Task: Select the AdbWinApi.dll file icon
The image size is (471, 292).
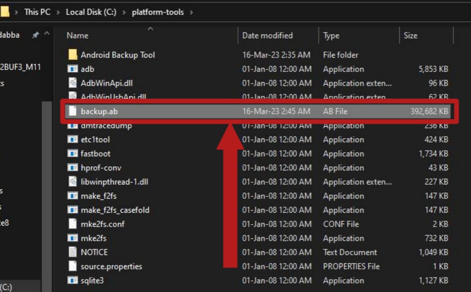Action: click(x=73, y=83)
